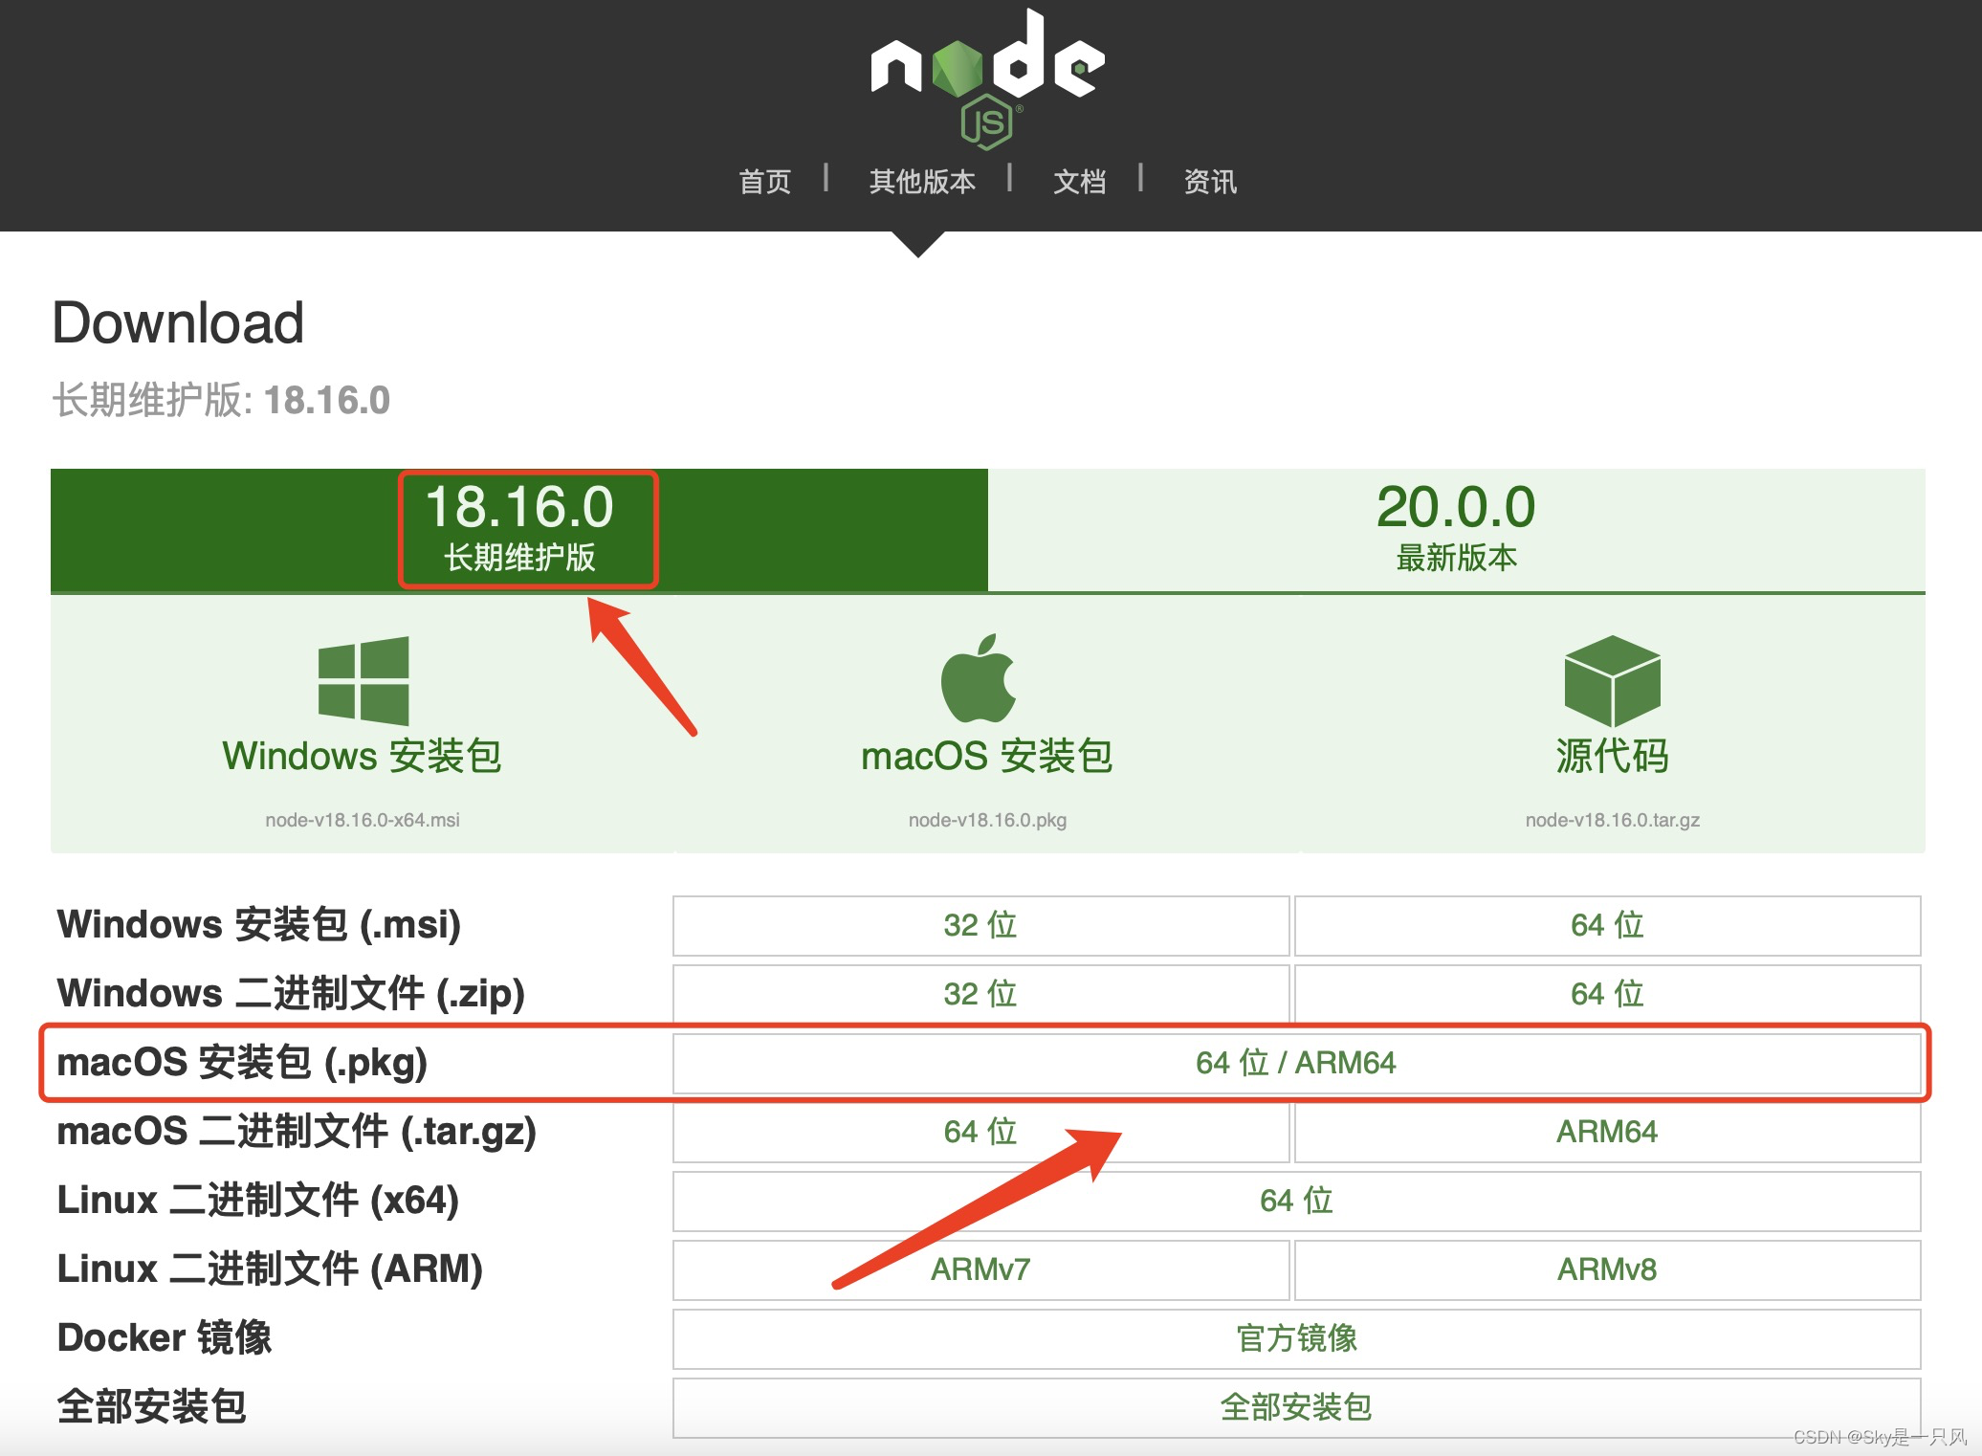Screen dimensions: 1982x1456
Task: Click the Linux 二进制文件 (ARM) row label
Action: 270,1269
